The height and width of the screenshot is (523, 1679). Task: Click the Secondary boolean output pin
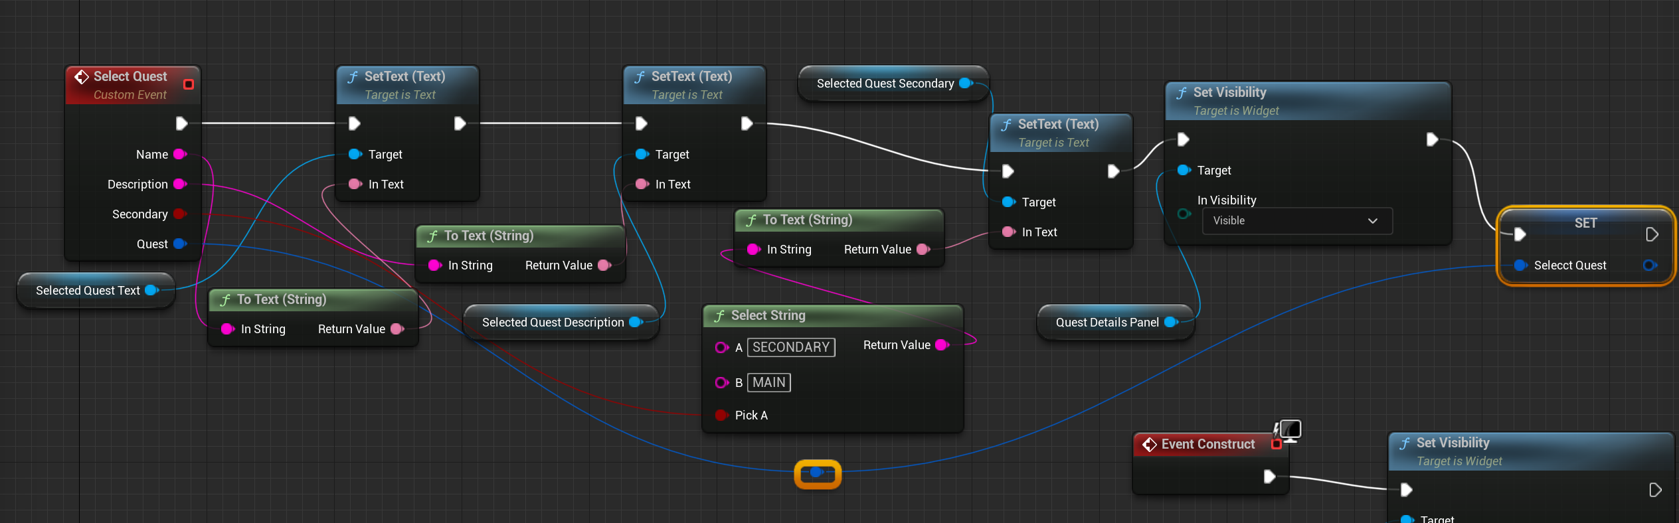click(x=179, y=214)
